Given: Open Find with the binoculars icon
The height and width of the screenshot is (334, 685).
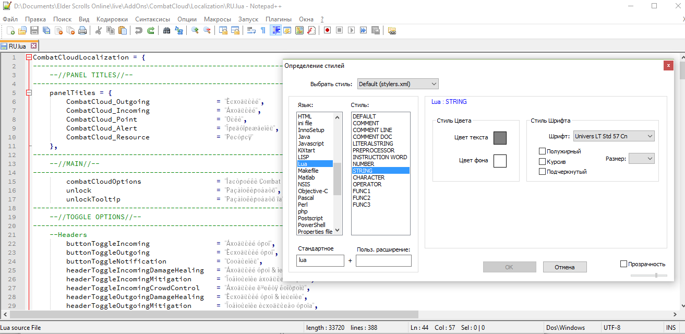Looking at the screenshot, I should pyautogui.click(x=167, y=30).
